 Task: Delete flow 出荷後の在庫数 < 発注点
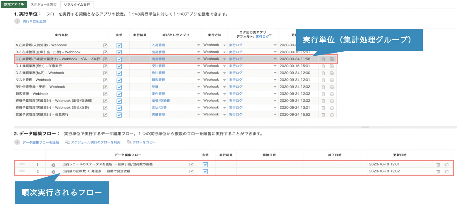438,171
